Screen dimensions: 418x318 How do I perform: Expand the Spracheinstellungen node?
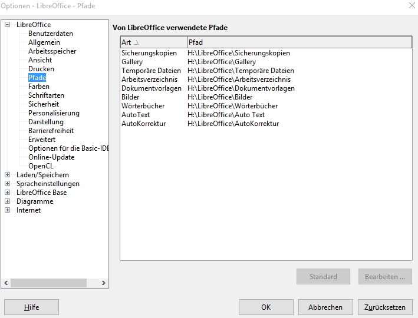(x=8, y=184)
